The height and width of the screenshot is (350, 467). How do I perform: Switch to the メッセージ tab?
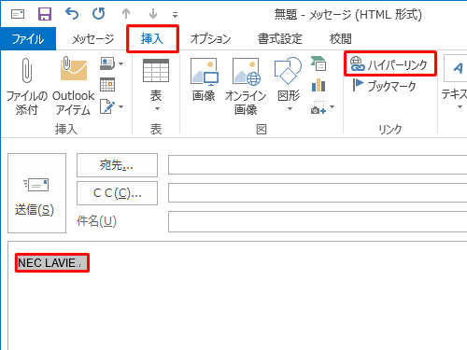pos(92,39)
